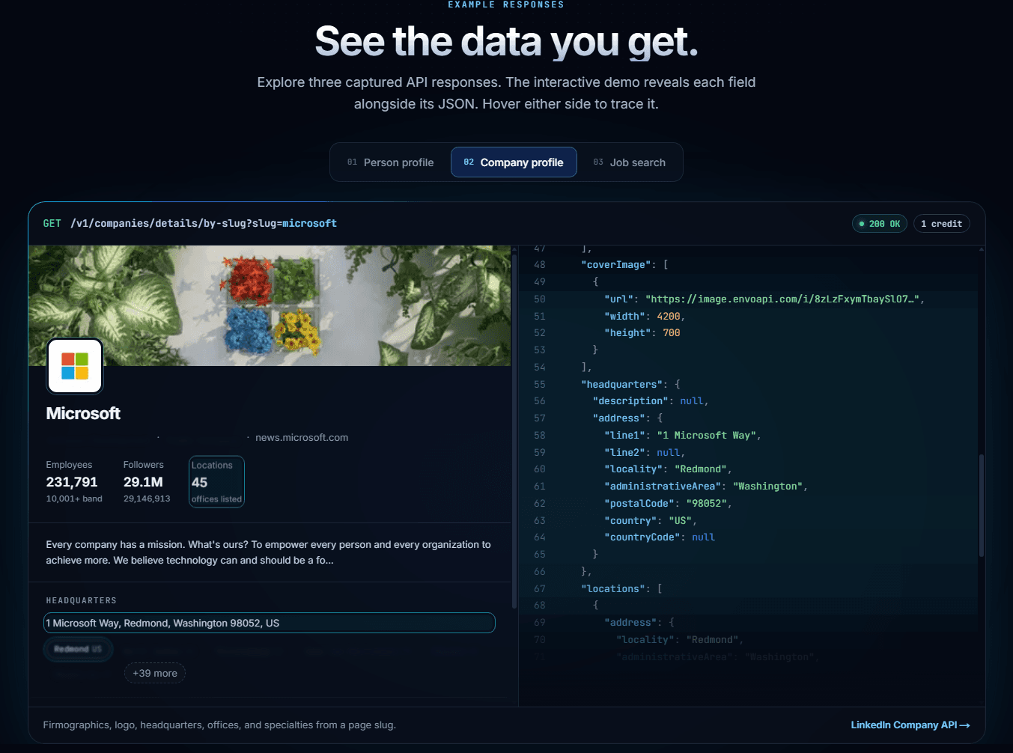
Task: Click the "locations" JSON key on line 67
Action: click(613, 589)
